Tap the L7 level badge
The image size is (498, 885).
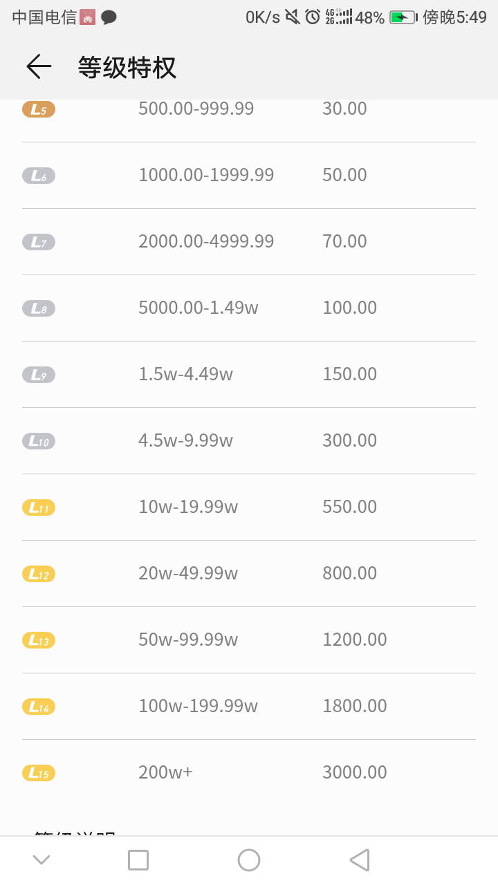pyautogui.click(x=39, y=242)
